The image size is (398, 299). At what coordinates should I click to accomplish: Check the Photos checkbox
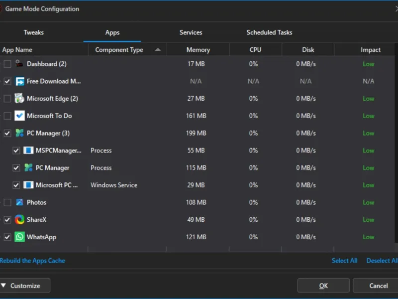click(7, 202)
